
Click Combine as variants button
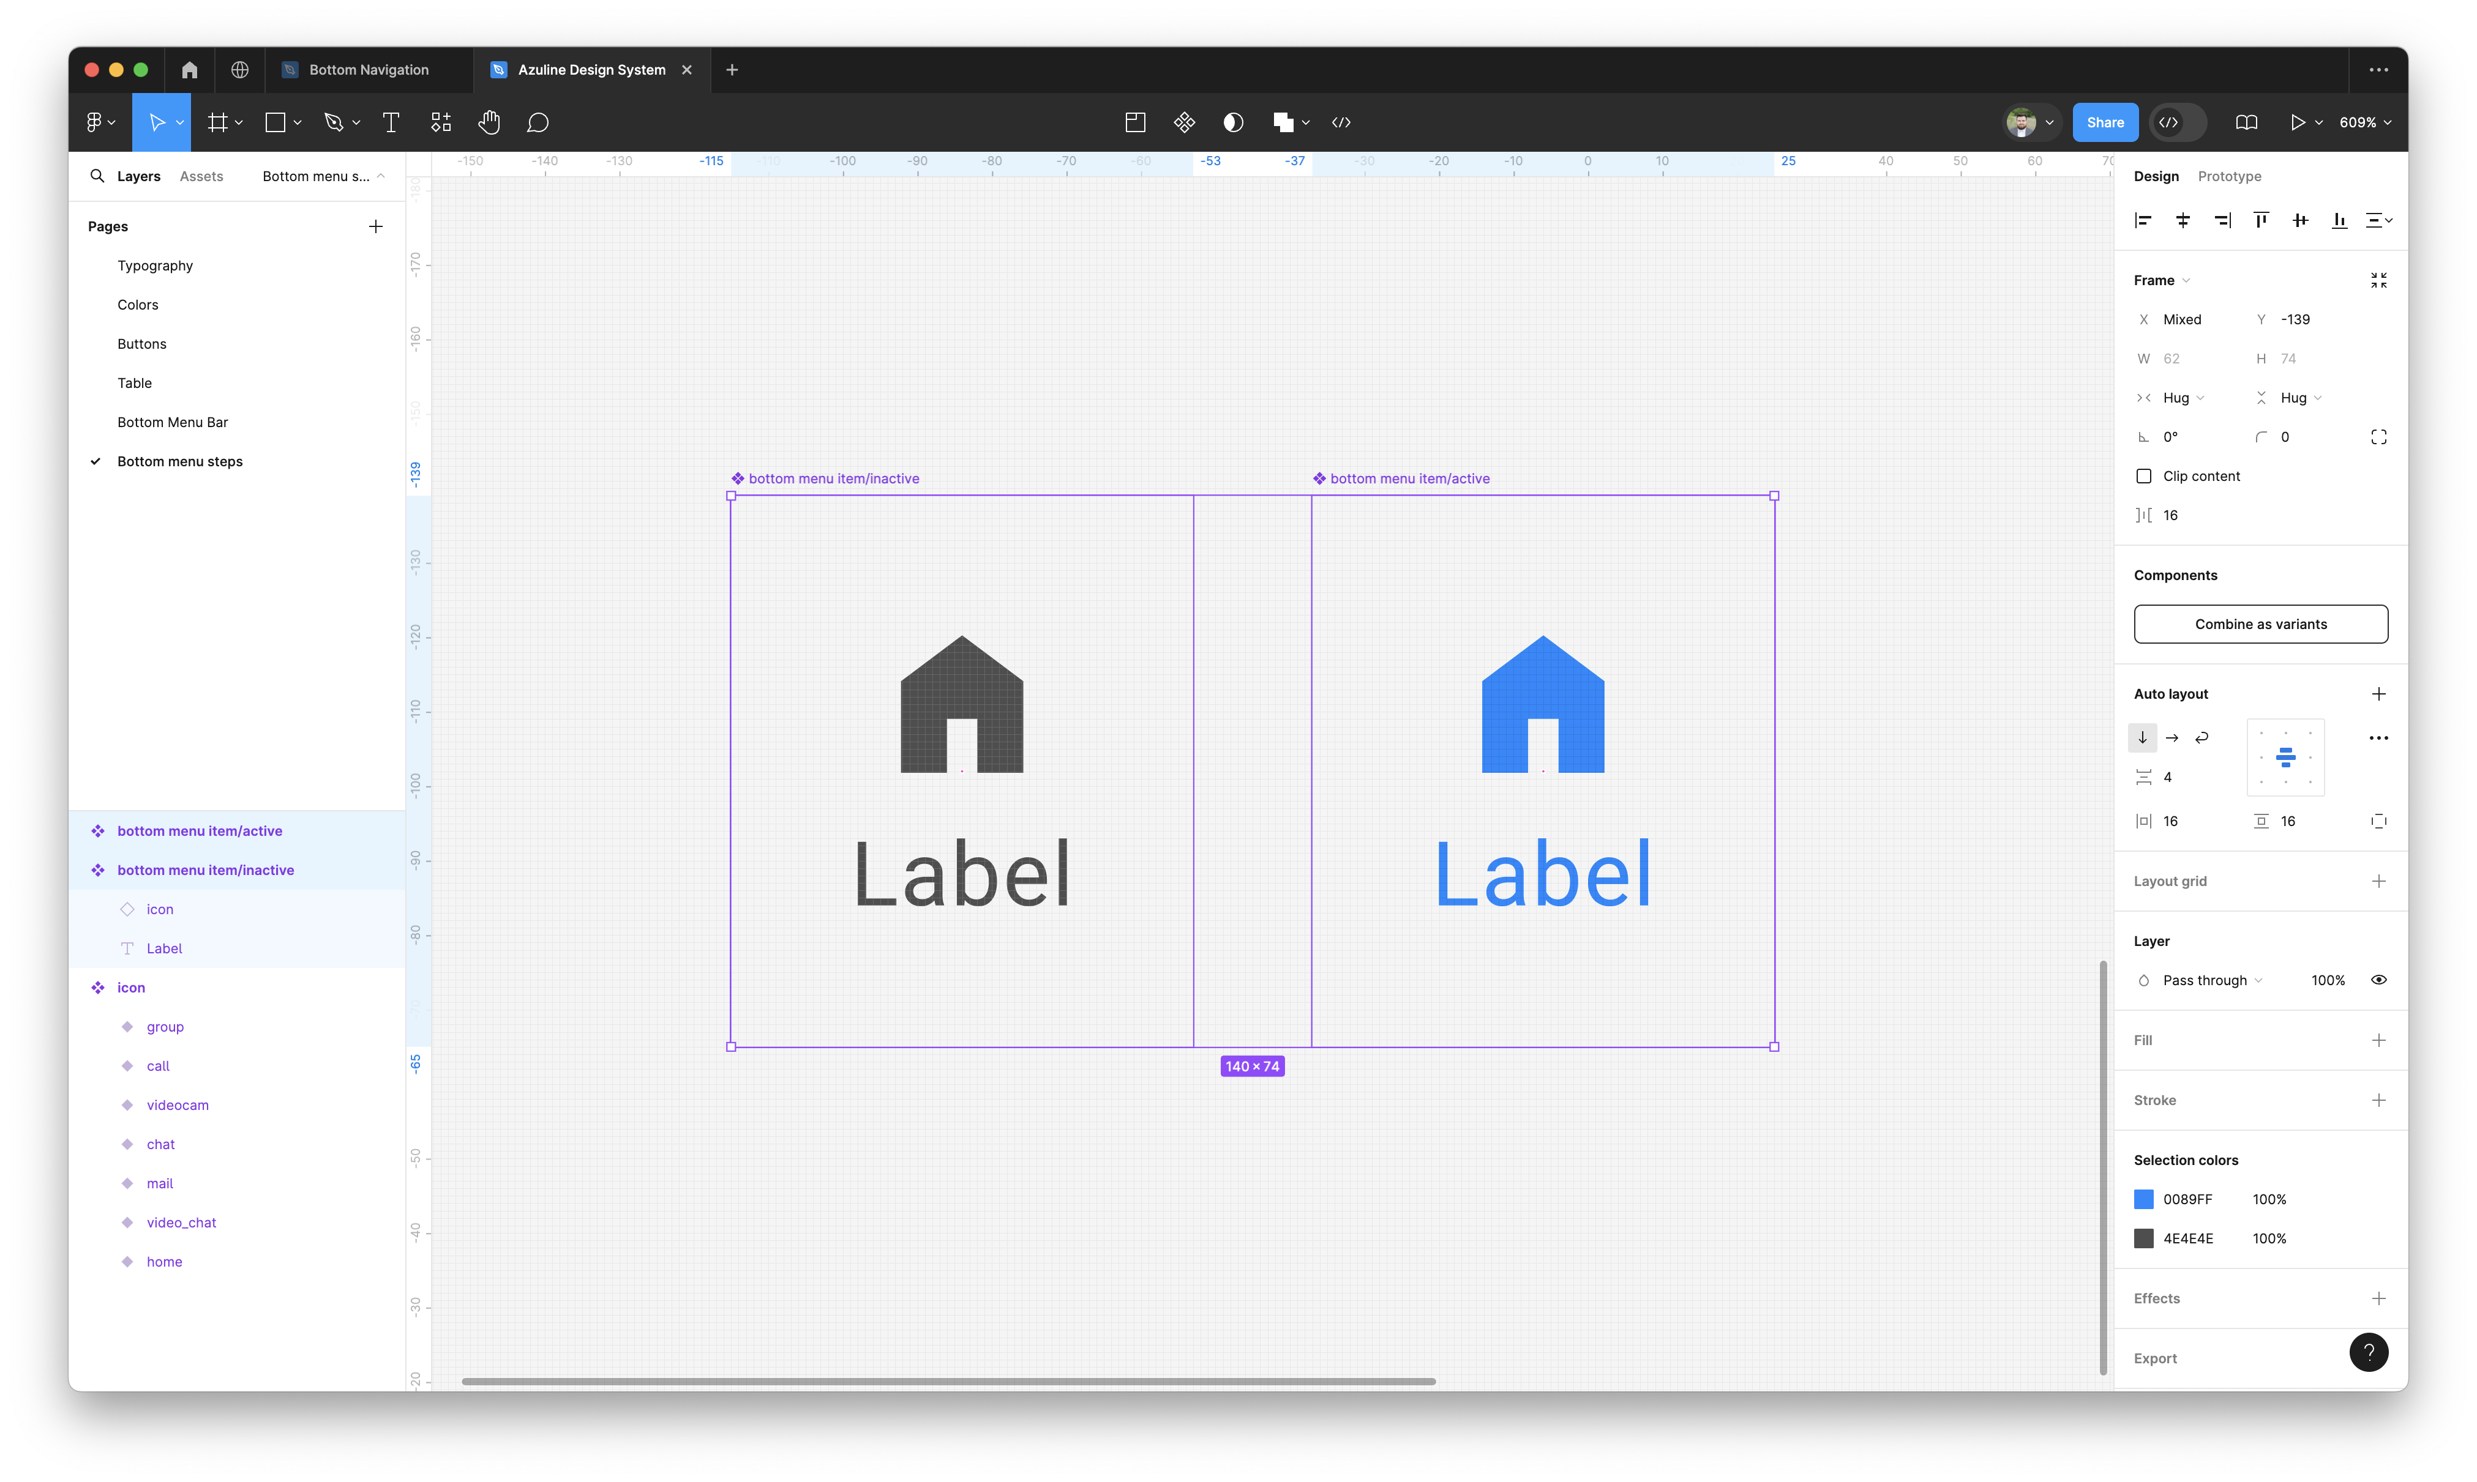point(2260,624)
